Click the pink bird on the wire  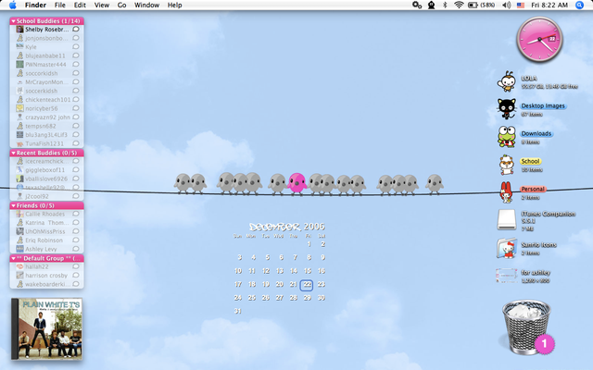[297, 183]
